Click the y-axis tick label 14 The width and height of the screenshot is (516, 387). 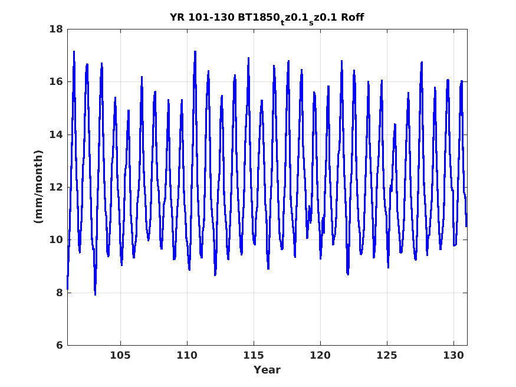[x=56, y=135]
